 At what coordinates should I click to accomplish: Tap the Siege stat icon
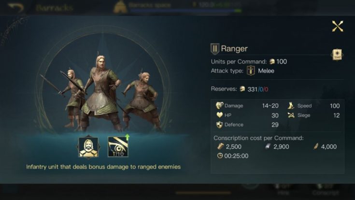coord(291,115)
